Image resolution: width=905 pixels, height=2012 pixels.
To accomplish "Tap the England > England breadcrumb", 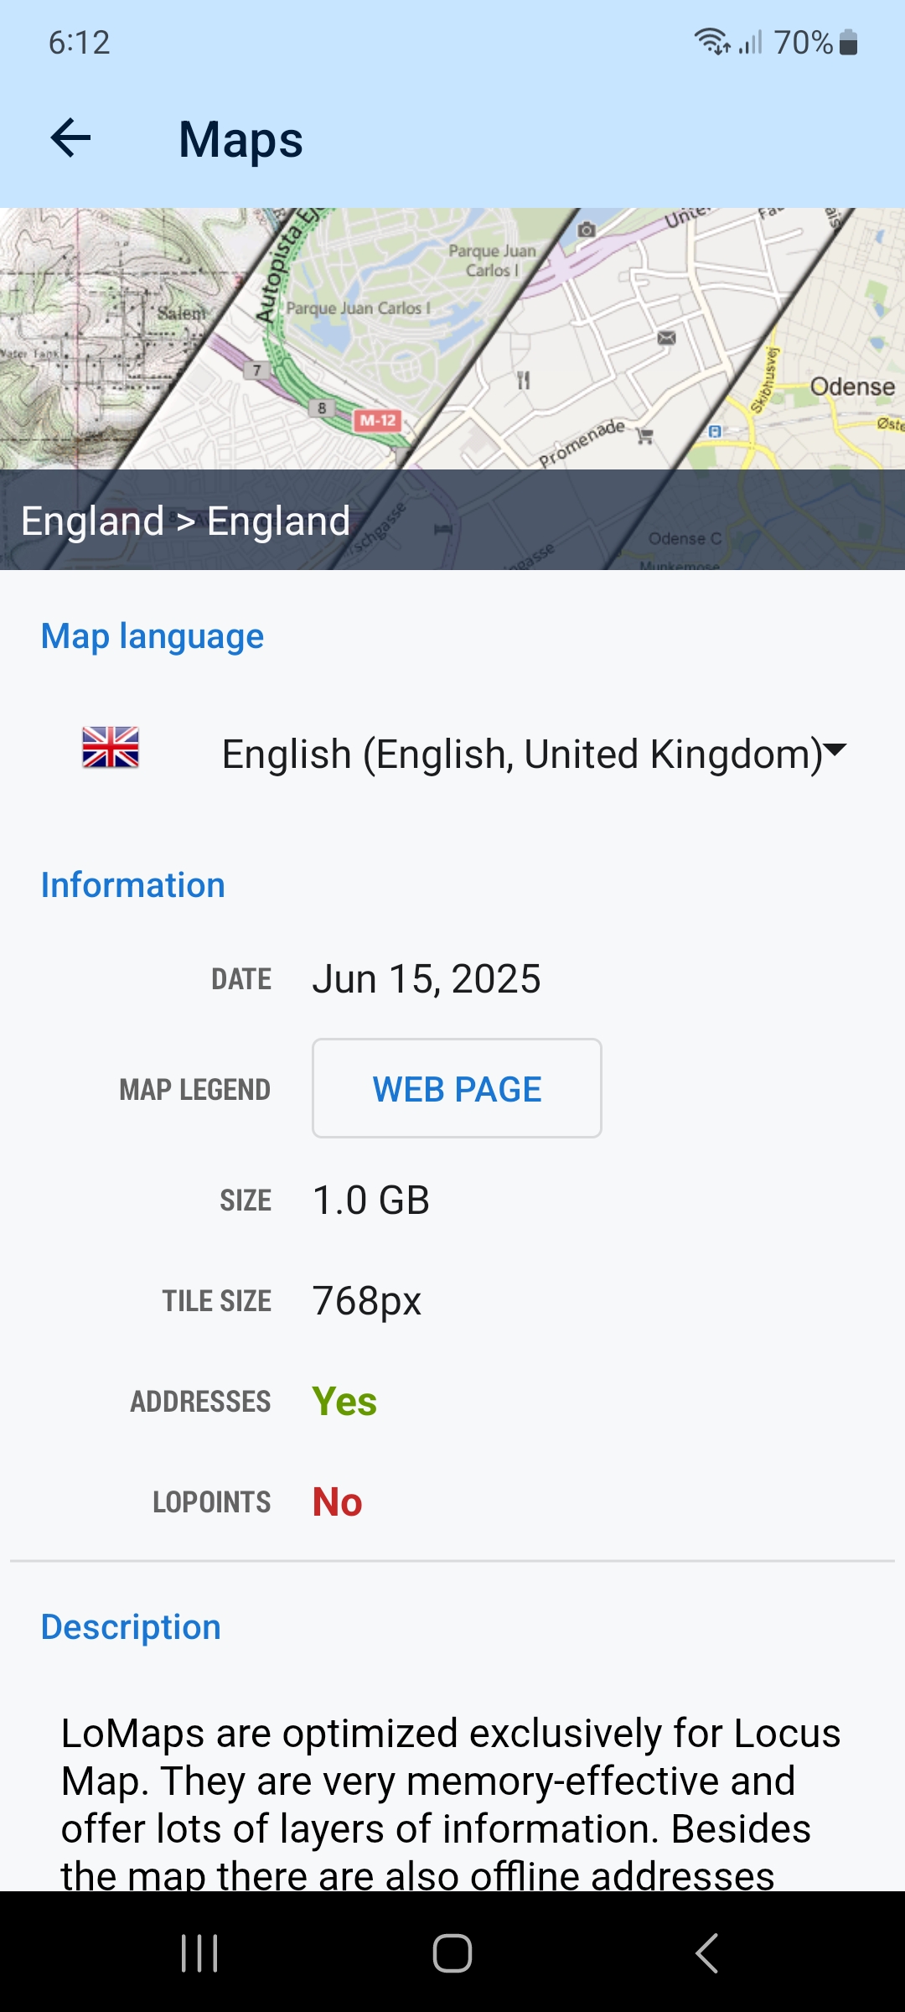I will tap(185, 521).
